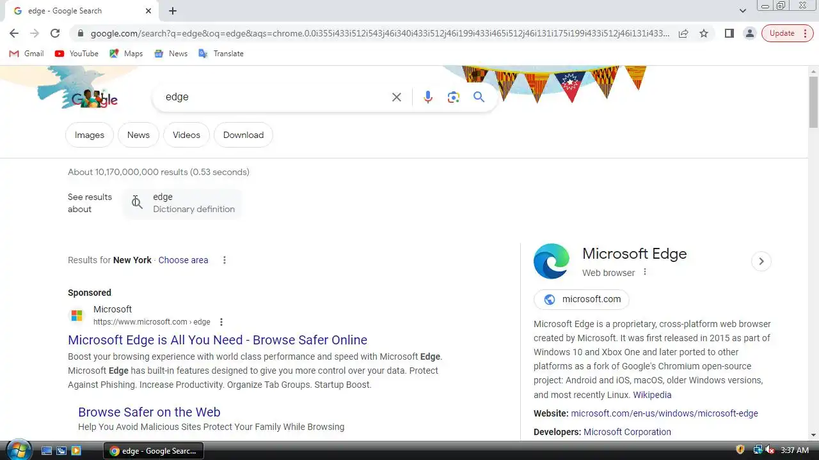819x460 pixels.
Task: Click the muted volume icon in the system tray
Action: [770, 450]
